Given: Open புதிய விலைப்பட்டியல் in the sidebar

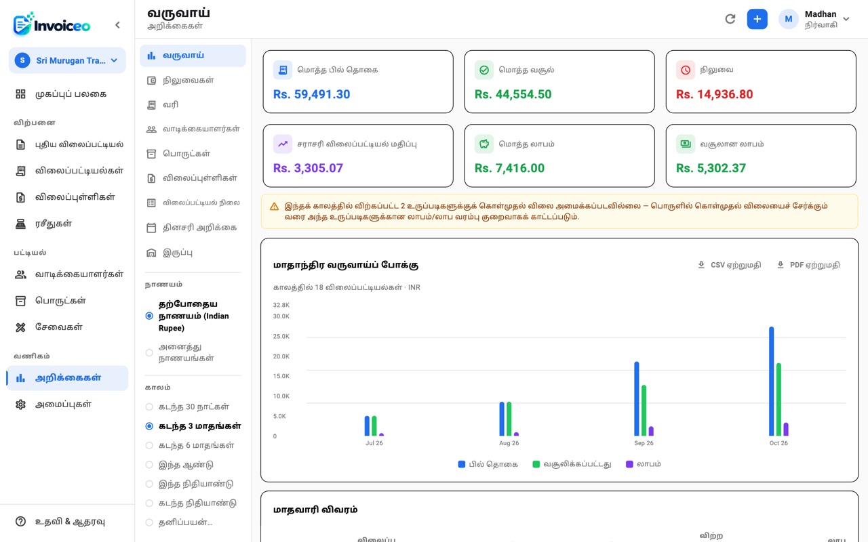Looking at the screenshot, I should point(67,144).
